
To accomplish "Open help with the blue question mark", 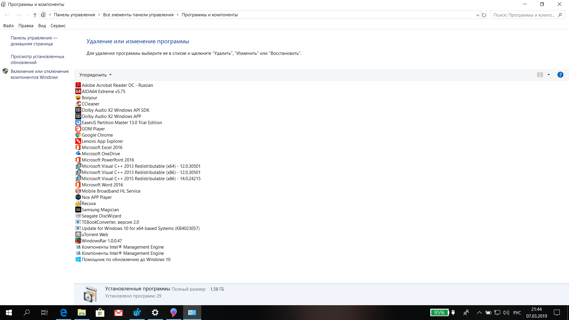I will [x=560, y=75].
